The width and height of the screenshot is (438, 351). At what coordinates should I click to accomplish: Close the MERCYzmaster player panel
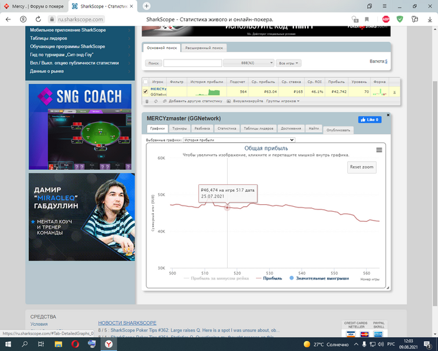click(x=388, y=115)
